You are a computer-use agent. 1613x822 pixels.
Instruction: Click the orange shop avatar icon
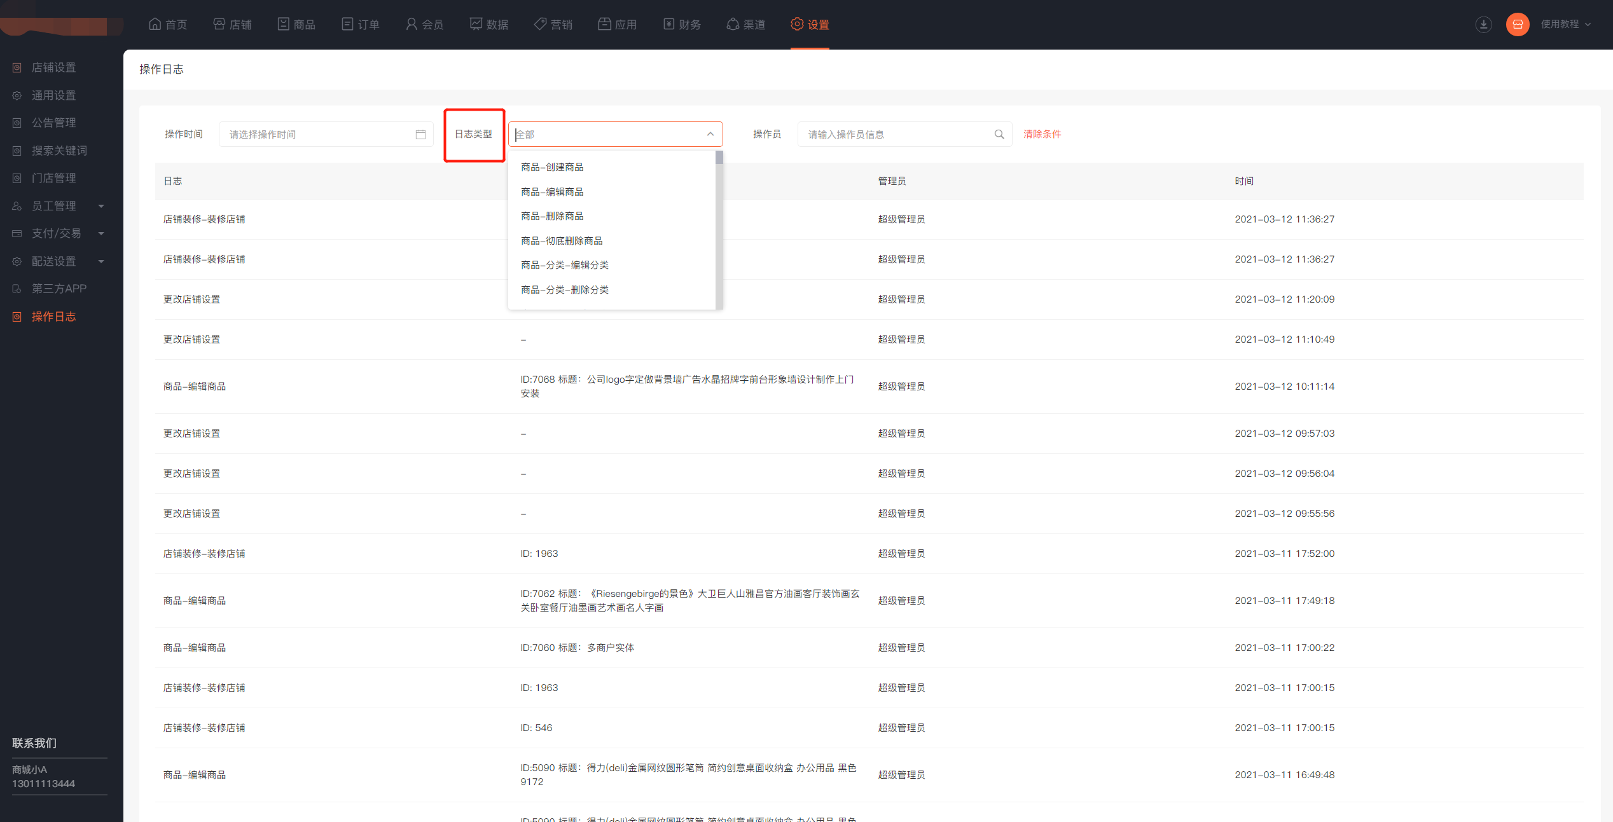[x=1517, y=24]
